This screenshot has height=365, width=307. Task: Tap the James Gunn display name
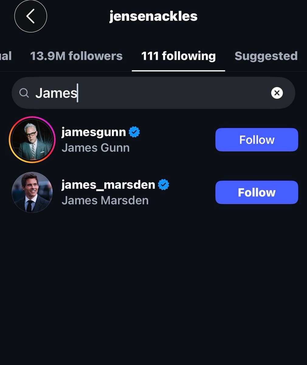(95, 148)
